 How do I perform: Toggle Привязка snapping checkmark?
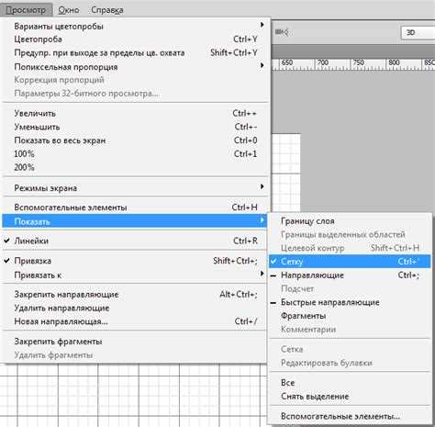click(x=135, y=261)
